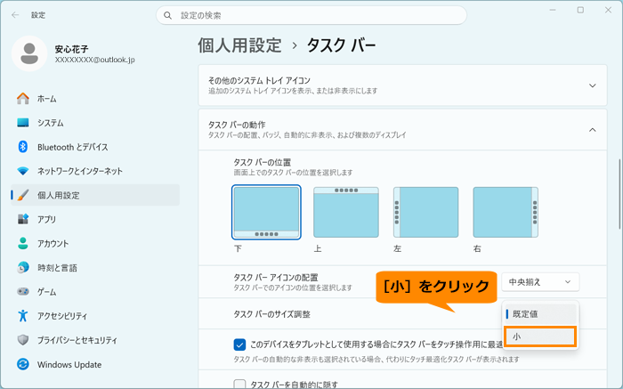Check タスク バーを自動的に隠す checkbox
Screen dimensions: 623x389
(239, 385)
